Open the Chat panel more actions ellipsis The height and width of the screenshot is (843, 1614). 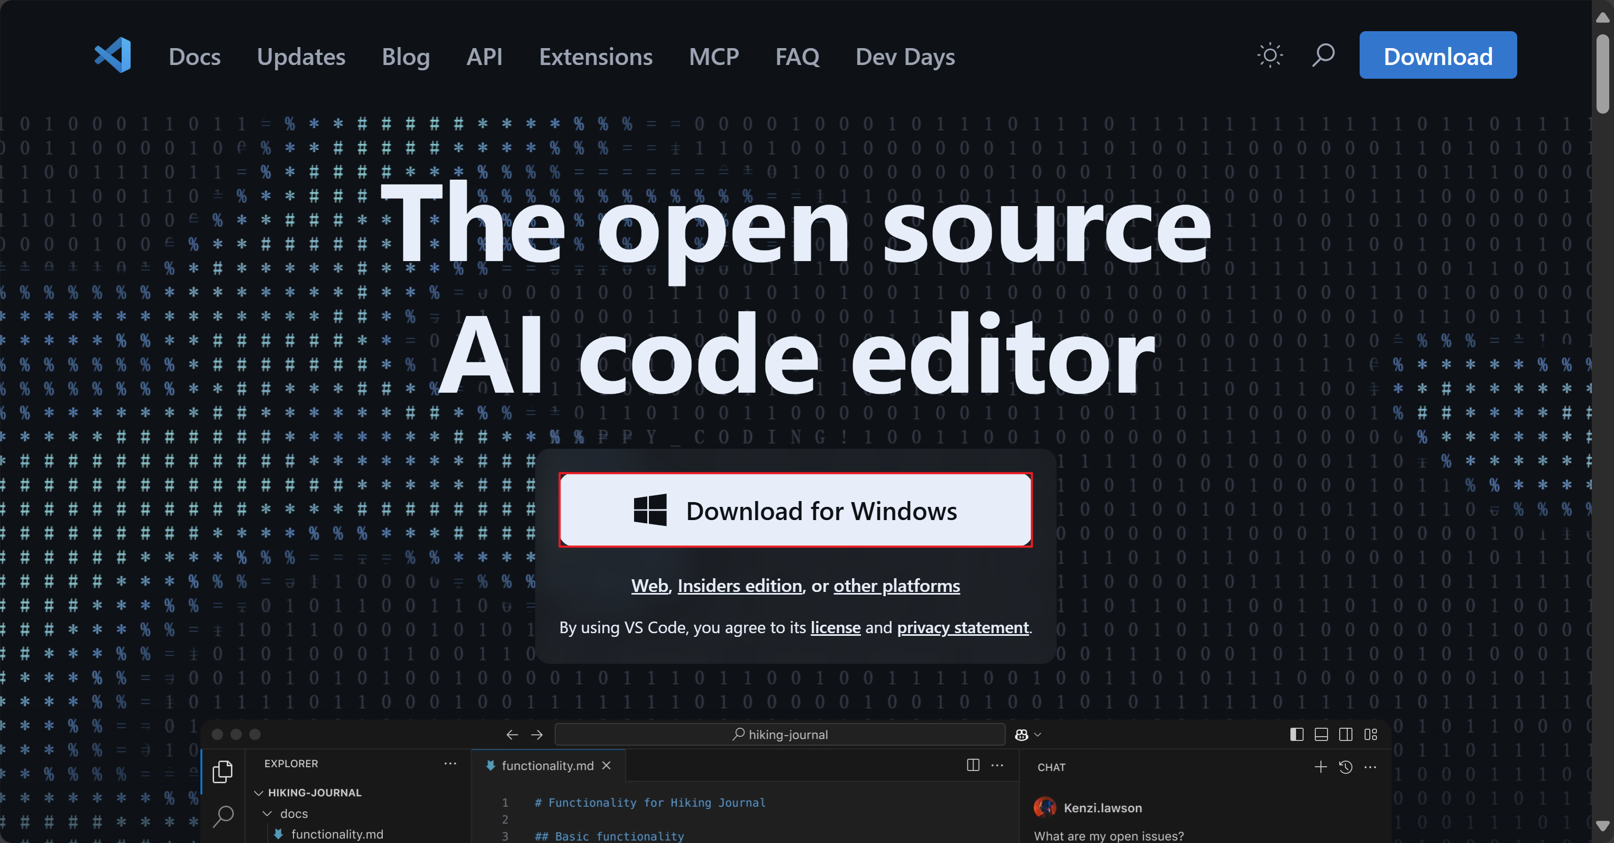click(x=1370, y=766)
